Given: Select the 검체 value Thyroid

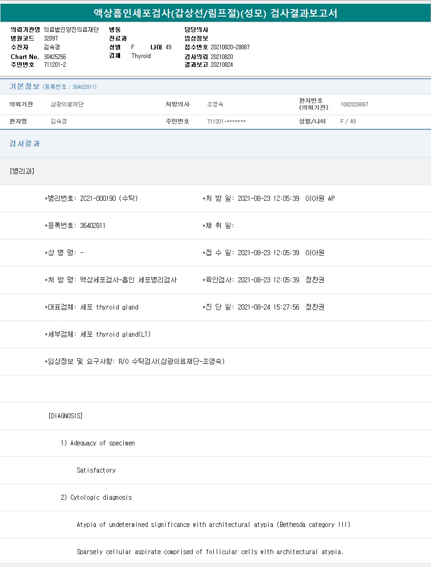Looking at the screenshot, I should (x=141, y=56).
